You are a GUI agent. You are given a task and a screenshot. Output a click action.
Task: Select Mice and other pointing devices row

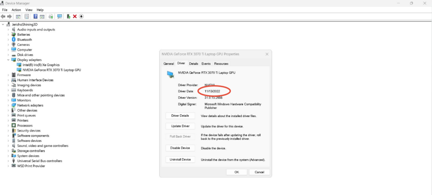(x=41, y=95)
